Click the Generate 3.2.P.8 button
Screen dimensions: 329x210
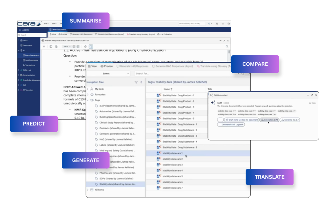pyautogui.click(x=269, y=120)
